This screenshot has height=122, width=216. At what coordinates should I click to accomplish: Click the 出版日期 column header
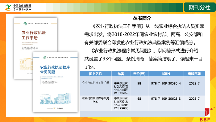(x=194, y=74)
